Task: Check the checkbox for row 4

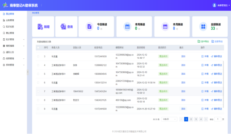Action: (x=38, y=65)
